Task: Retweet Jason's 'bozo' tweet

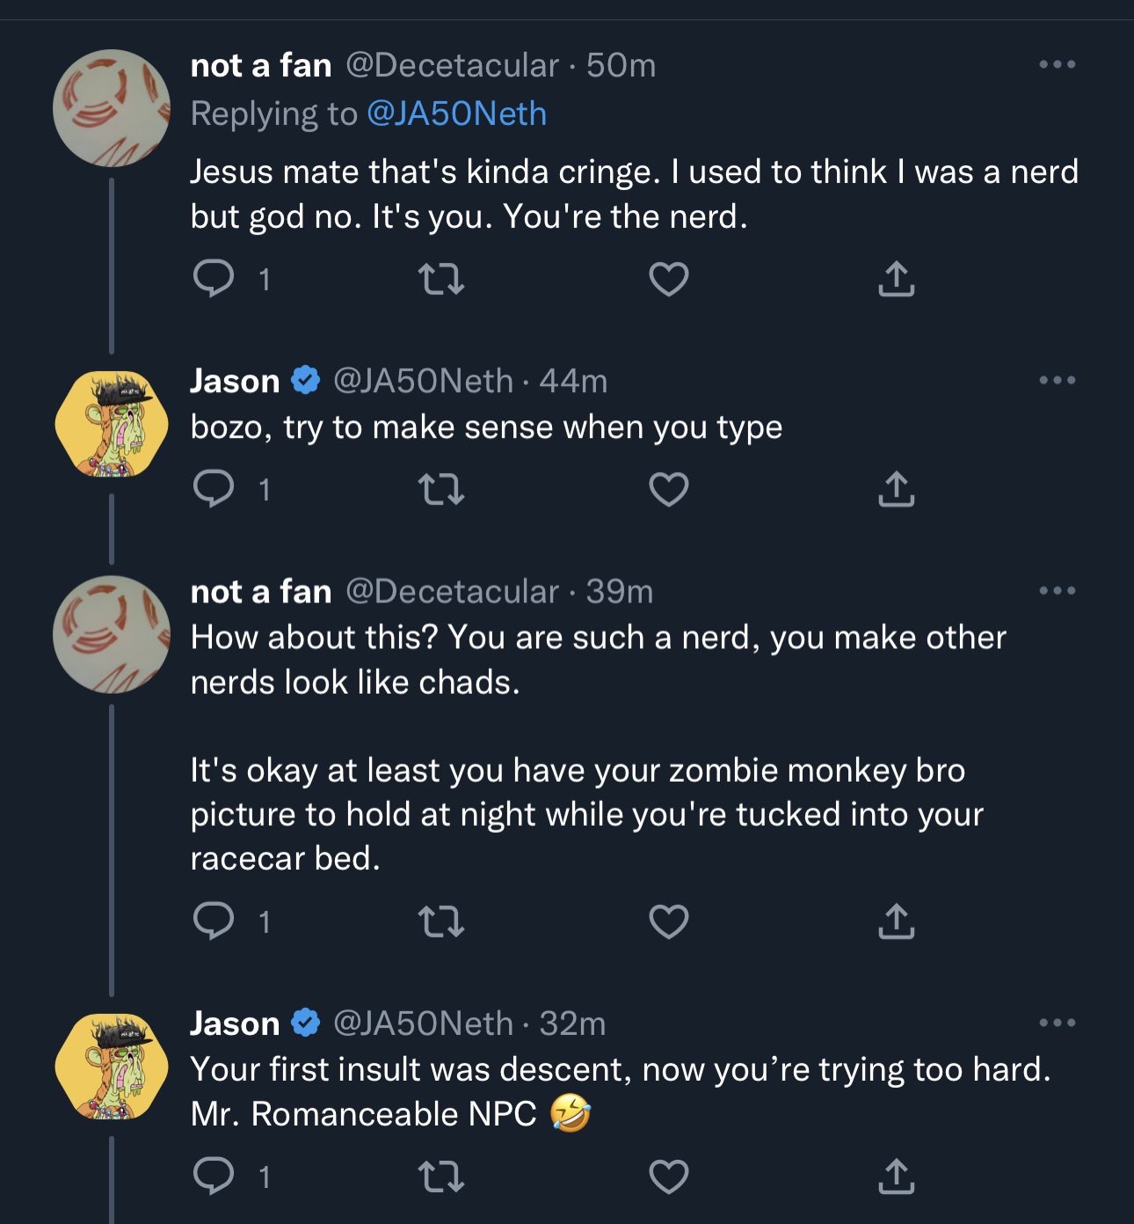Action: tap(440, 489)
